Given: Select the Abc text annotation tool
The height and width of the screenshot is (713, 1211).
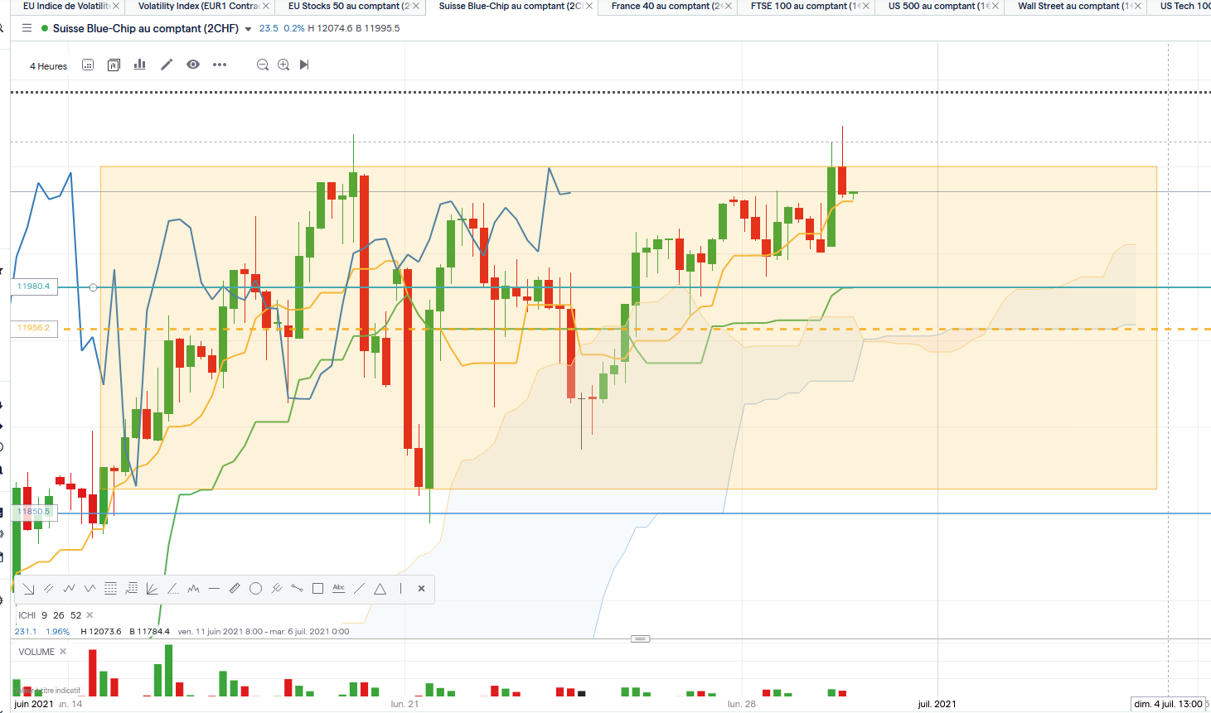Looking at the screenshot, I should coord(338,589).
